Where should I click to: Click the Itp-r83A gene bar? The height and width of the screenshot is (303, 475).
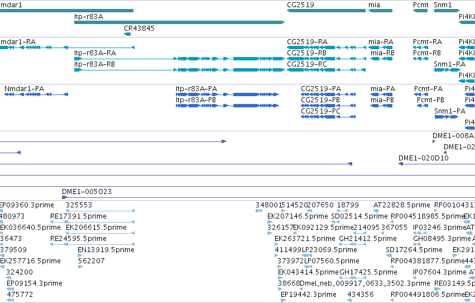179,22
